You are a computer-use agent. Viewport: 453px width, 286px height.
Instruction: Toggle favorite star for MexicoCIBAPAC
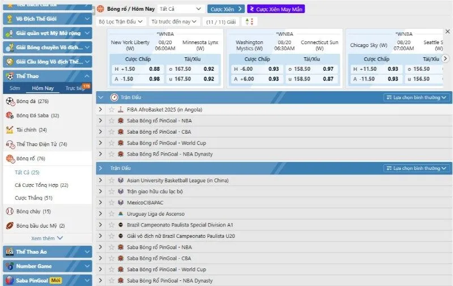(112, 202)
